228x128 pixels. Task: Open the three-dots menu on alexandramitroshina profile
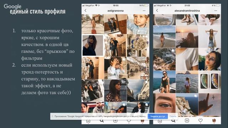216,11
